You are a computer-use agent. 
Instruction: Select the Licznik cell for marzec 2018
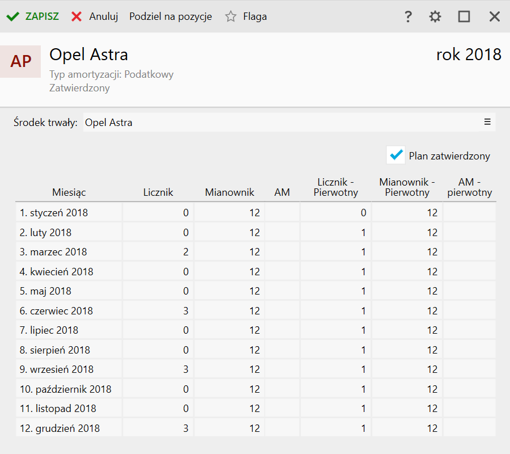[158, 252]
